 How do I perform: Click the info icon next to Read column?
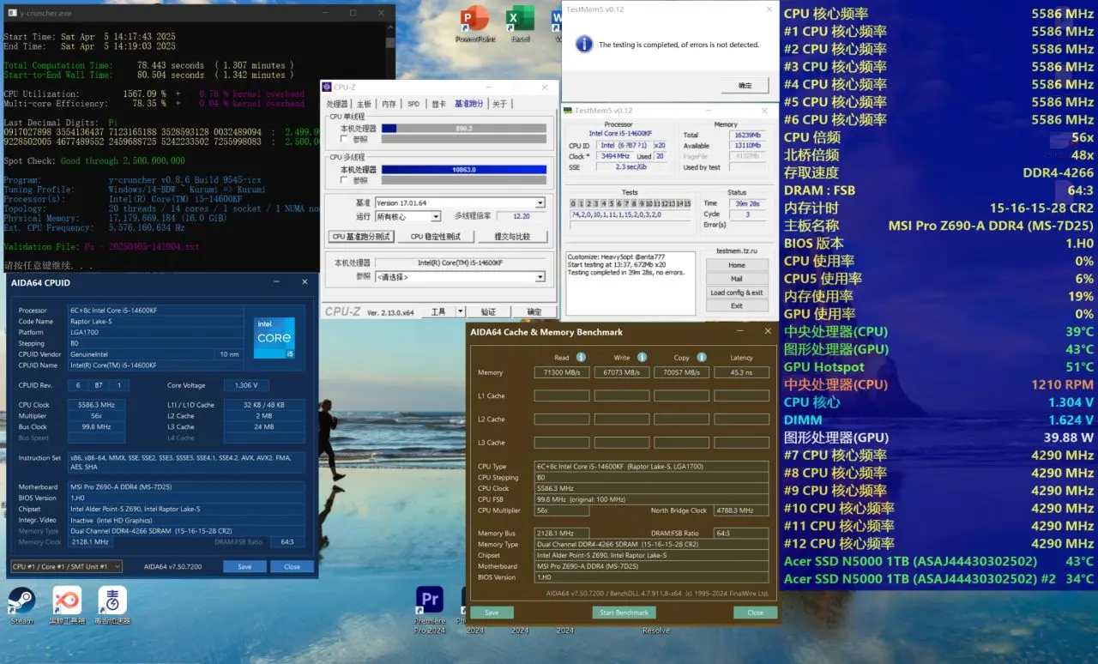[x=581, y=357]
